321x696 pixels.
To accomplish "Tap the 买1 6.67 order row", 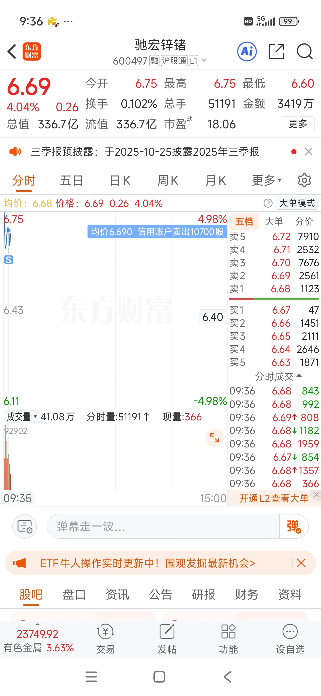I will pos(274,310).
